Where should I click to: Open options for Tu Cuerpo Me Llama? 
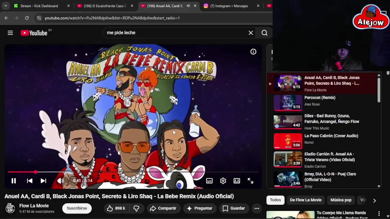(x=379, y=214)
